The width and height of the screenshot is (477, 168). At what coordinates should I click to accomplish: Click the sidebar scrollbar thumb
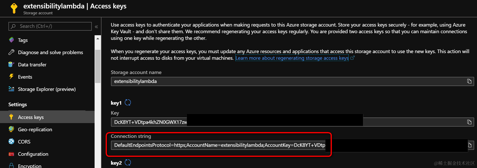point(98,66)
